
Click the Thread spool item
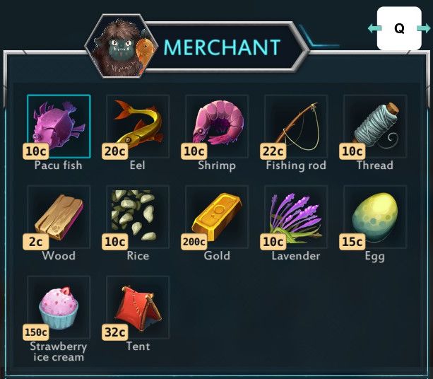tap(375, 127)
